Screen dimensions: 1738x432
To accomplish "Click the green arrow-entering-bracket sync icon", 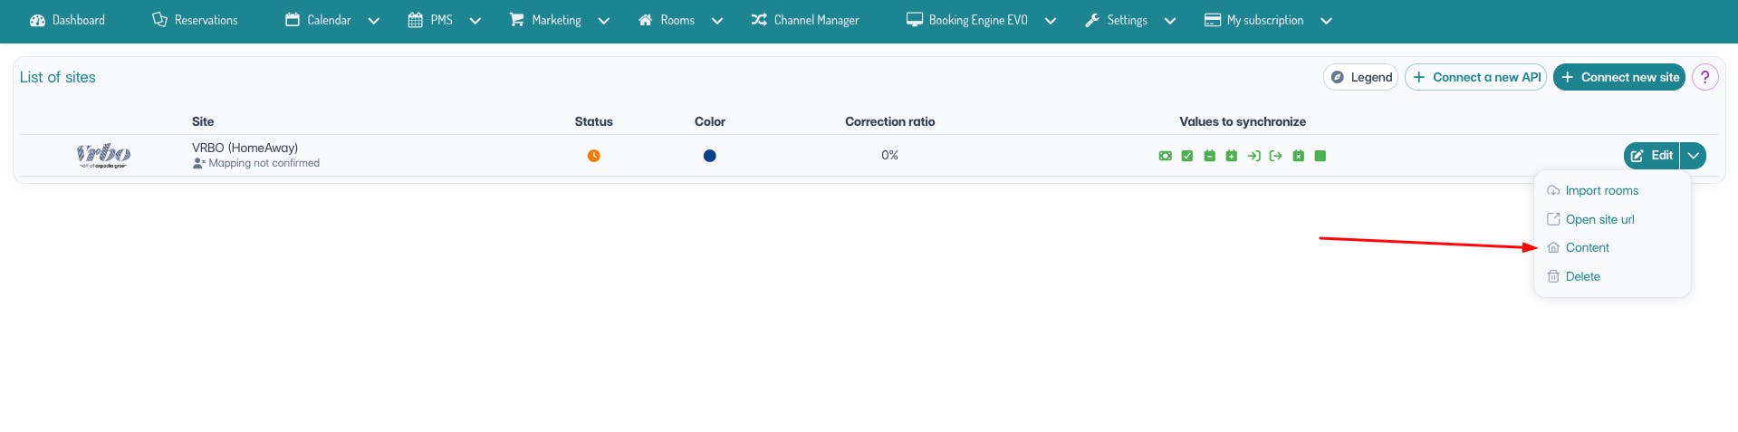I will 1253,156.
